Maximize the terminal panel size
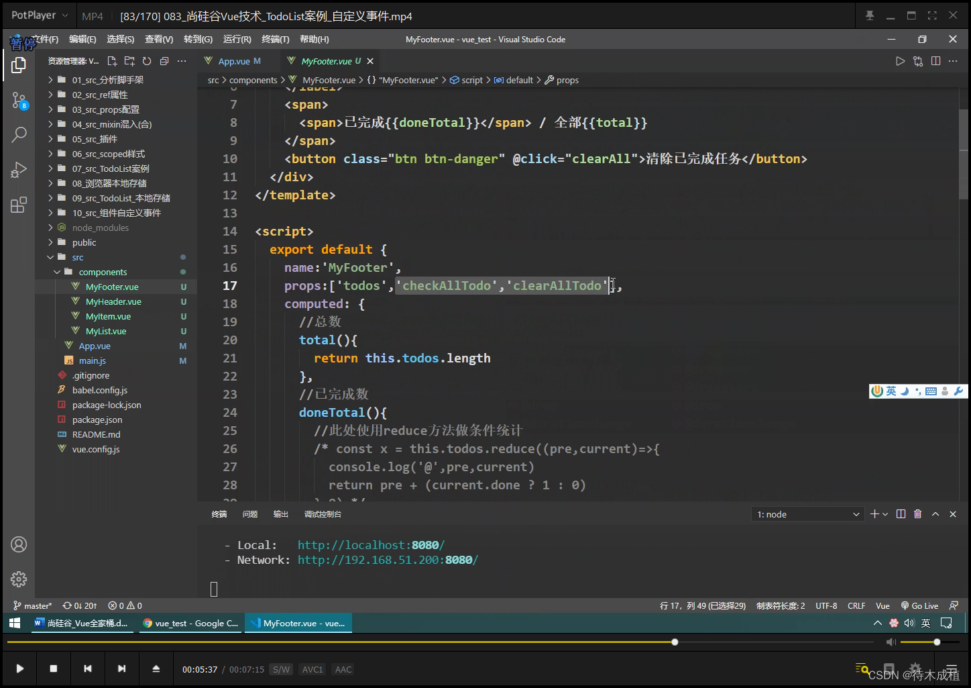This screenshot has height=688, width=971. pyautogui.click(x=935, y=514)
